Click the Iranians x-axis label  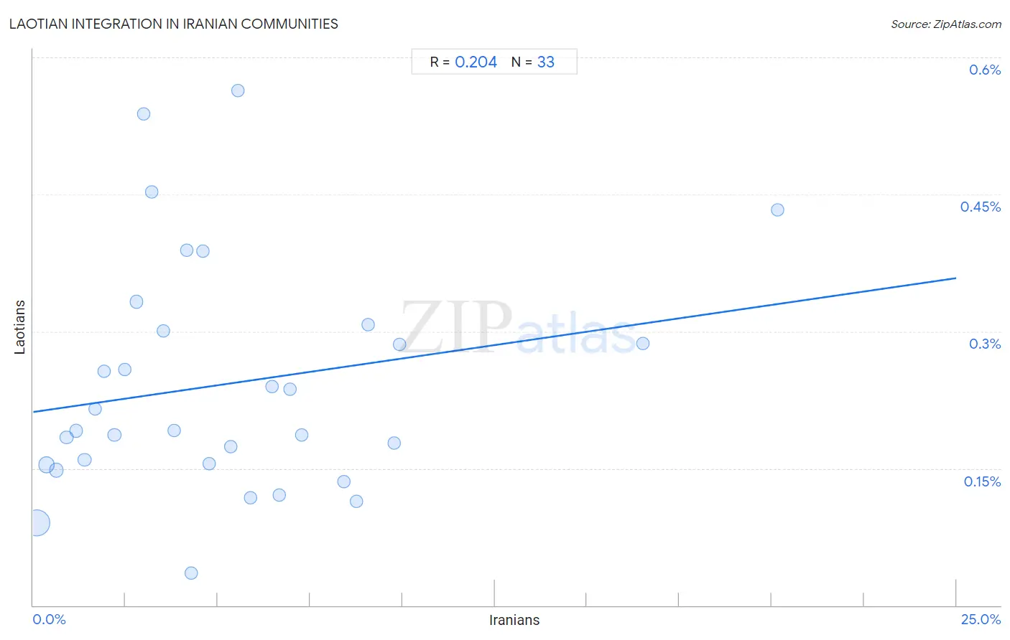(514, 620)
